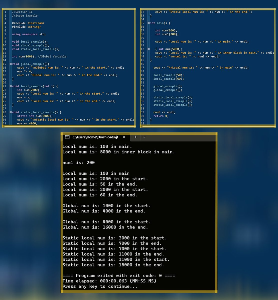This screenshot has height=300, width=278.
Task: Click the 'cout << endl;' line in main
Action: 164,112
